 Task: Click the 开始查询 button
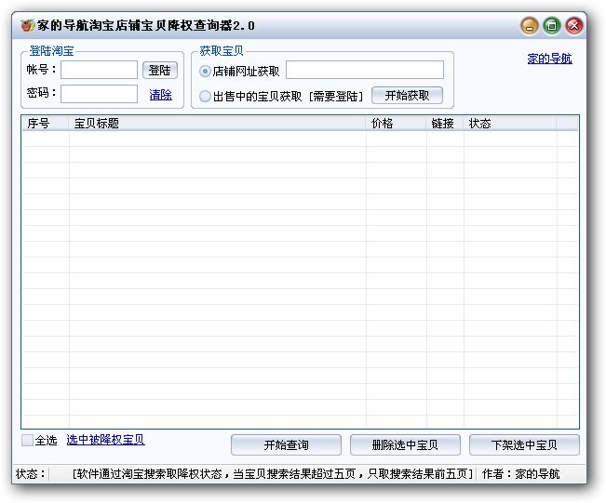tap(286, 445)
